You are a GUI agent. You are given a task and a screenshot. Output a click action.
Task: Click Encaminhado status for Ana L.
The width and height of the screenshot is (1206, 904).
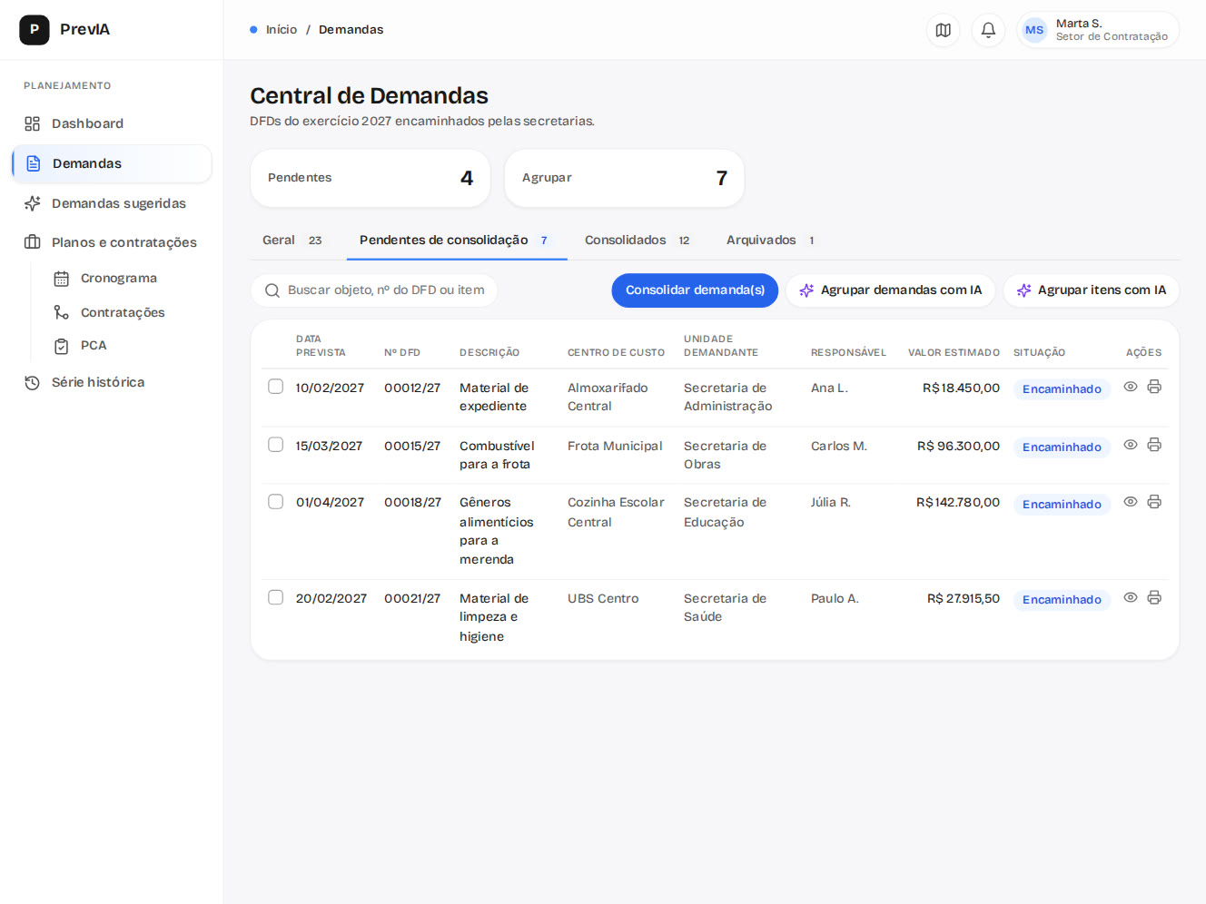pos(1062,389)
